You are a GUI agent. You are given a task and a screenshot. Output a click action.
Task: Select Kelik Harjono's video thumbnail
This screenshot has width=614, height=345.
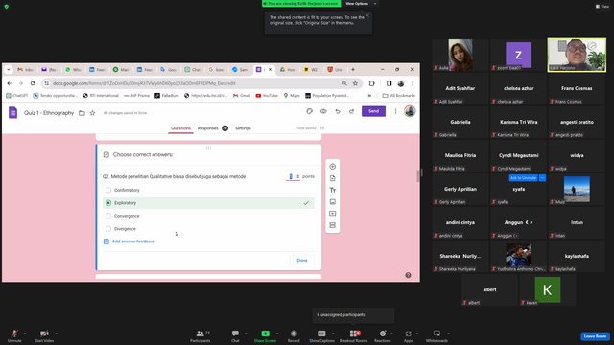577,56
